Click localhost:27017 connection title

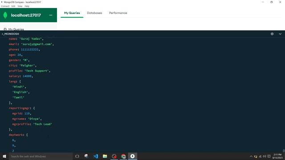26,15
